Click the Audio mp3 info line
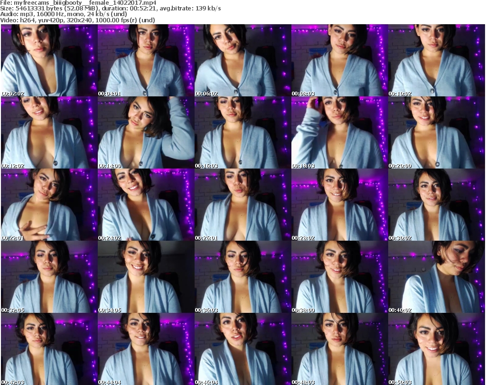Image resolution: width=486 pixels, height=385 pixels. point(64,14)
